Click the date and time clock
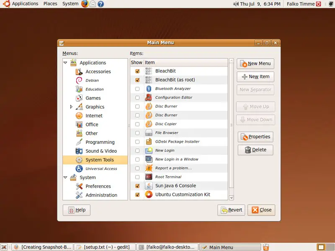The image size is (335, 251). click(x=260, y=4)
